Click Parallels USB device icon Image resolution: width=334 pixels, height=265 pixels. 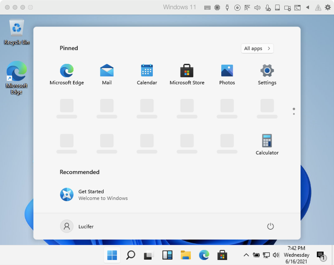pos(227,8)
